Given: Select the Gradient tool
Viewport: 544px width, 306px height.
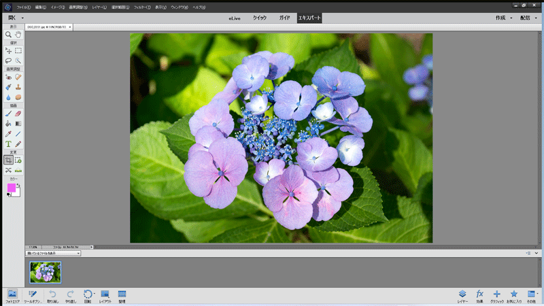Looking at the screenshot, I should point(18,124).
